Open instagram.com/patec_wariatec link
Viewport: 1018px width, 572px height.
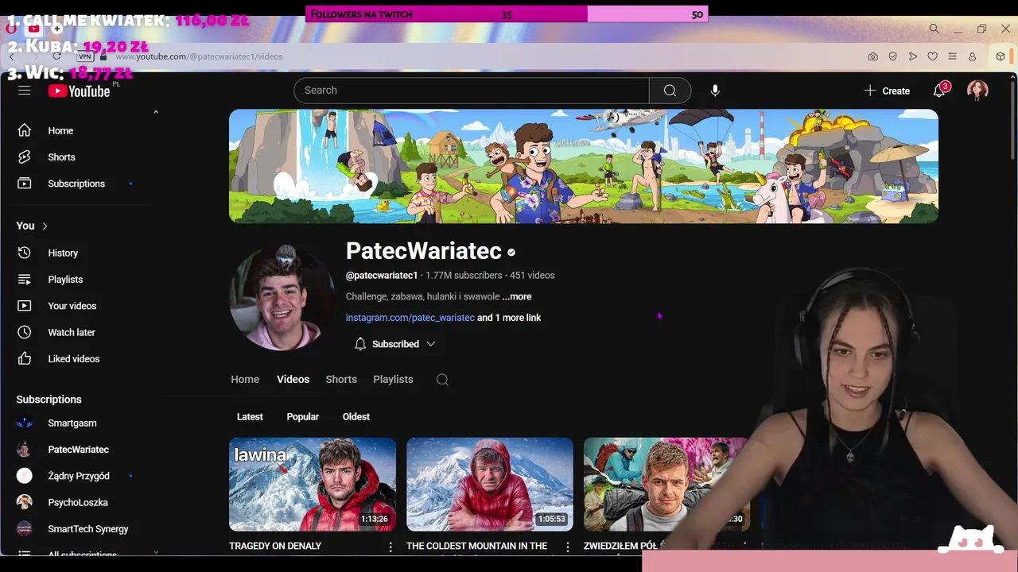point(410,318)
